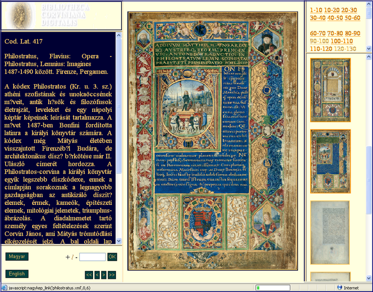The image size is (373, 292).
Task: Open page range 10-20
Action: coord(332,10)
